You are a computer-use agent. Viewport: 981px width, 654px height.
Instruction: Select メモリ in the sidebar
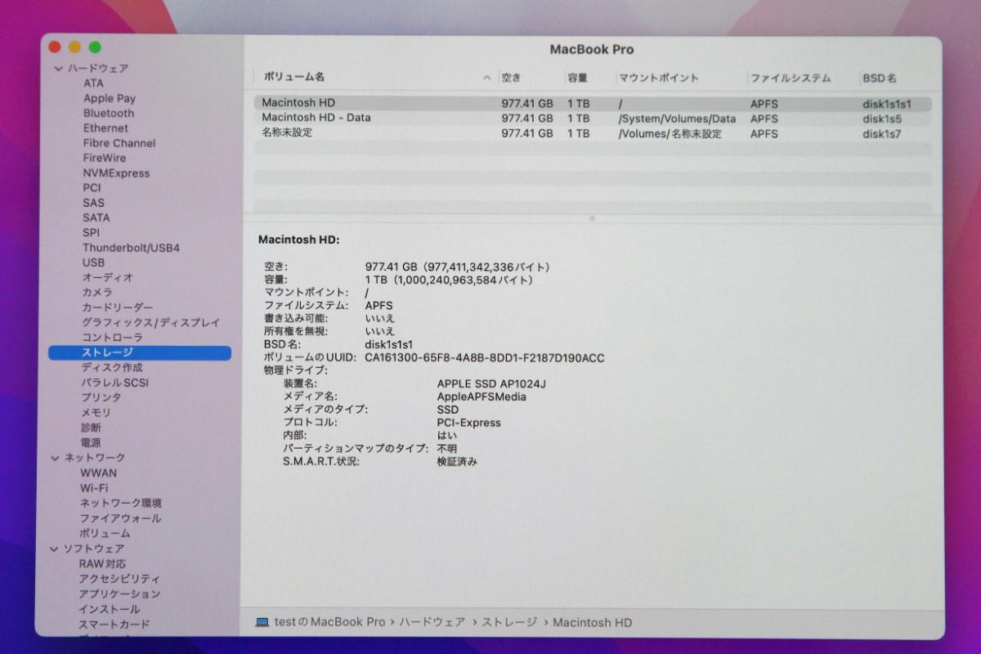[96, 413]
